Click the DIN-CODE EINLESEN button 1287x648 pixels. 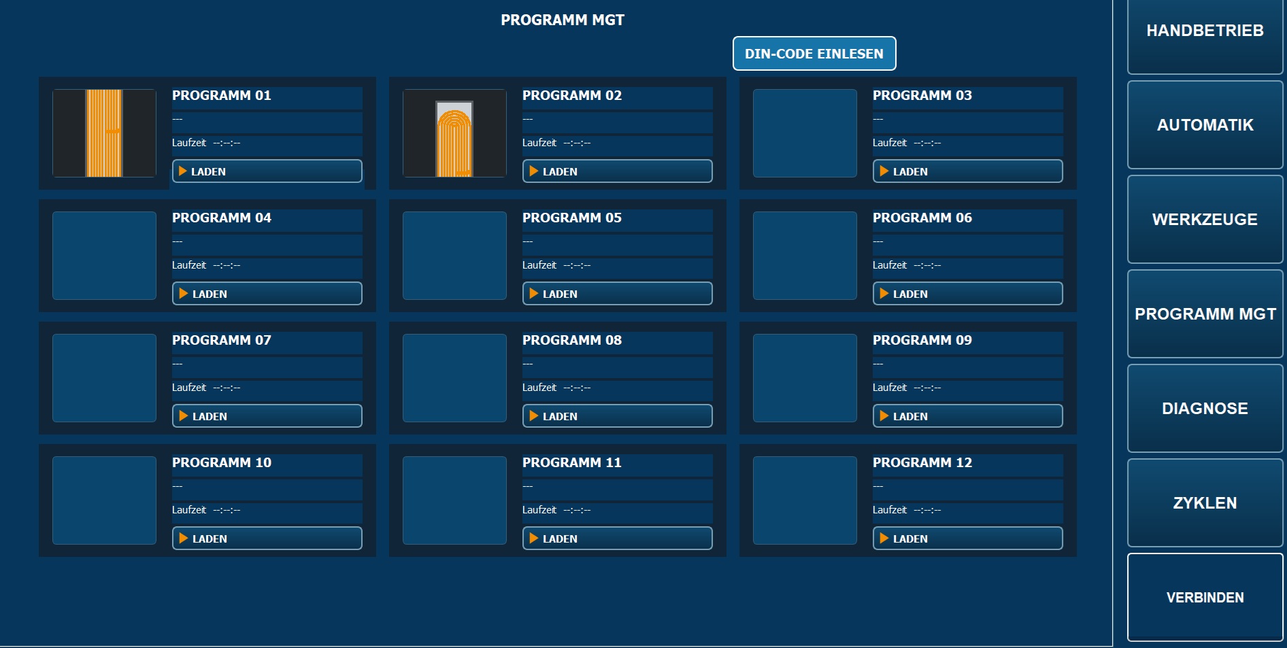(x=814, y=54)
